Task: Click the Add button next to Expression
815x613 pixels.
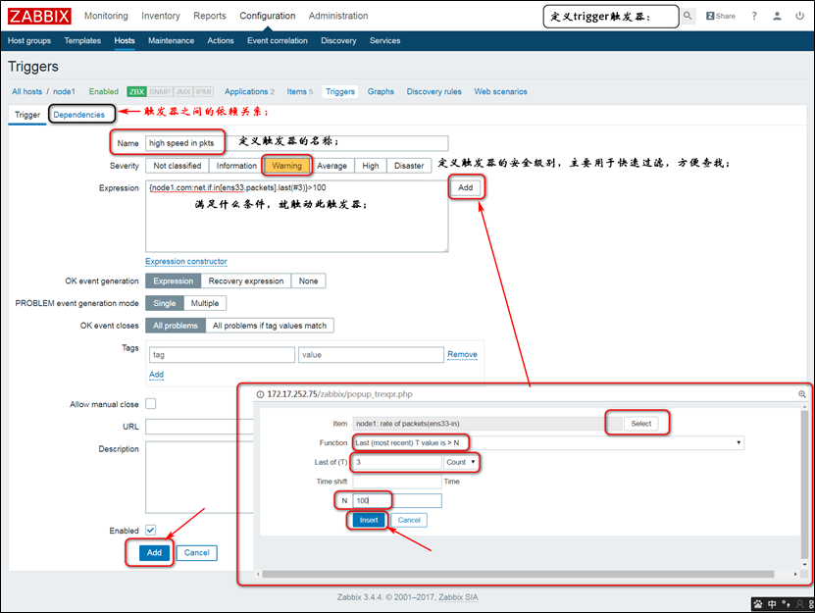Action: click(466, 187)
